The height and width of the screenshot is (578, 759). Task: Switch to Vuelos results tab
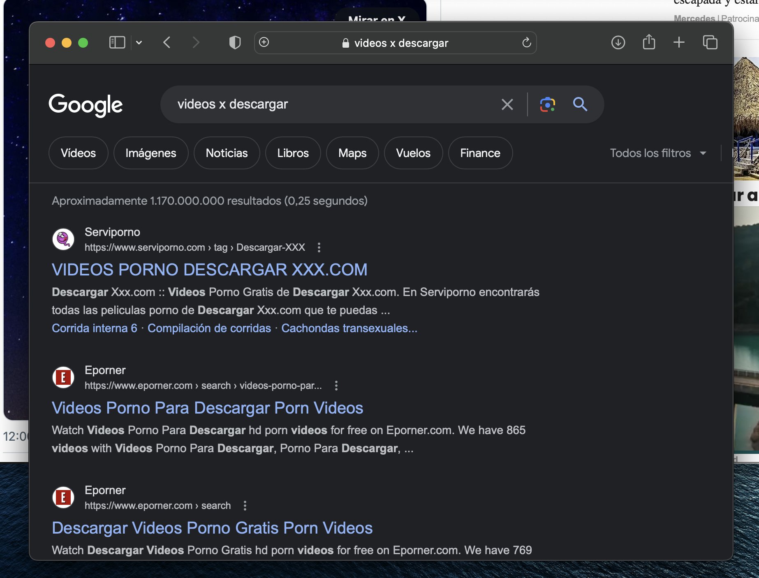pyautogui.click(x=413, y=153)
